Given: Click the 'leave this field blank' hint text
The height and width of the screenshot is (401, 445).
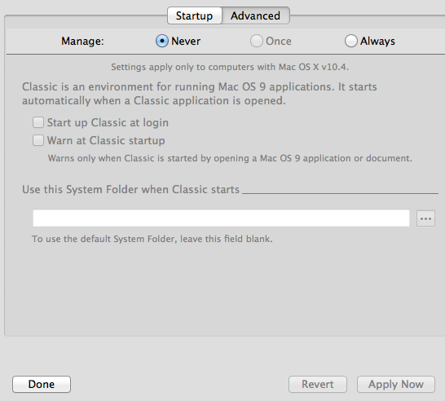Looking at the screenshot, I should [x=152, y=239].
